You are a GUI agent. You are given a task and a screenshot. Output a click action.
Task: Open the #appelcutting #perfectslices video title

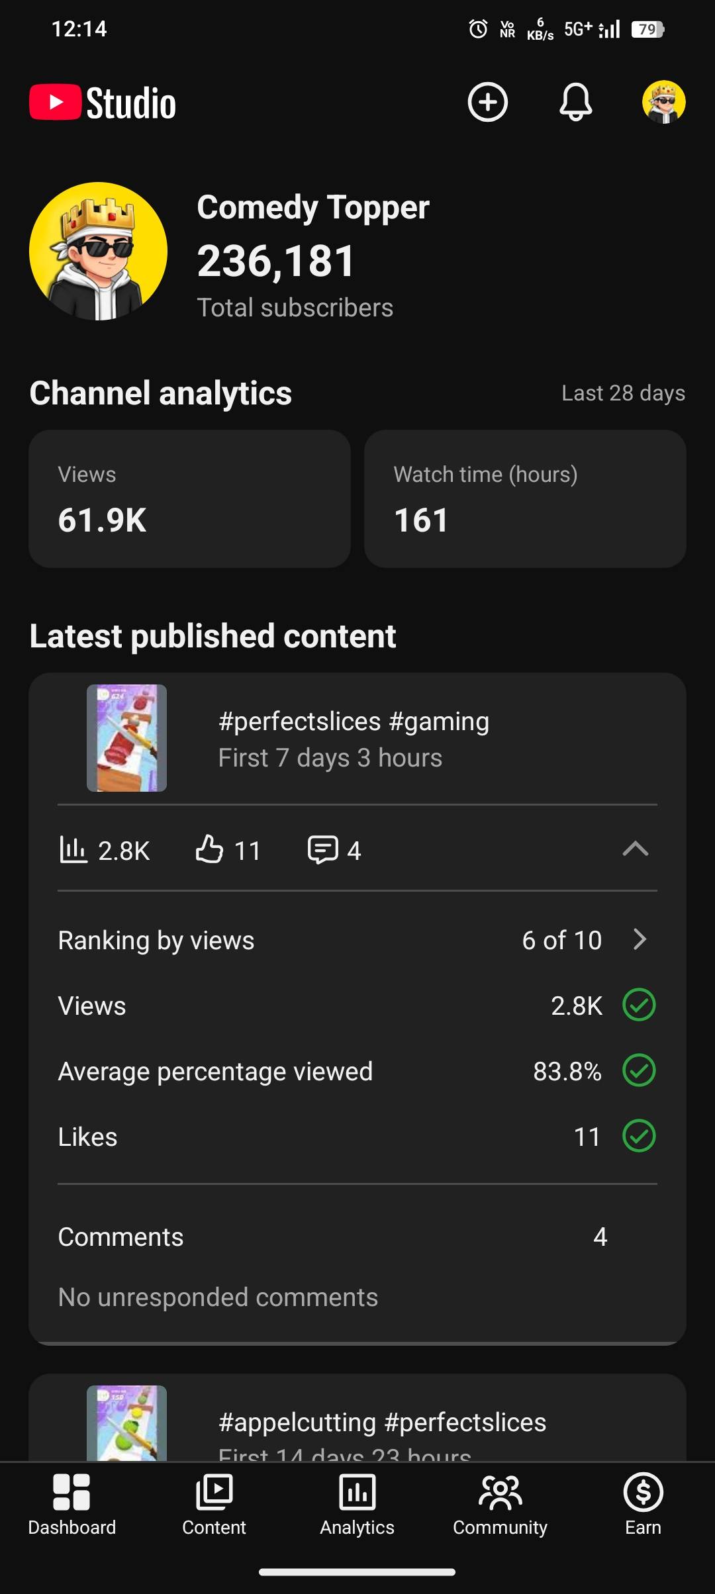[382, 1422]
